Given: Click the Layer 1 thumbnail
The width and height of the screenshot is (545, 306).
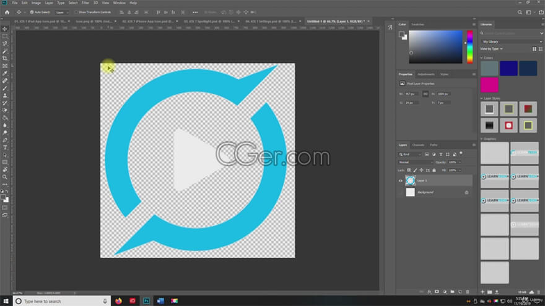Looking at the screenshot, I should [411, 181].
